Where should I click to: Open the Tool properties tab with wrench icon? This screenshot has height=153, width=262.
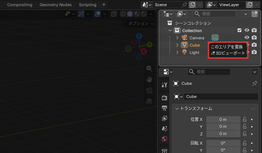click(164, 85)
